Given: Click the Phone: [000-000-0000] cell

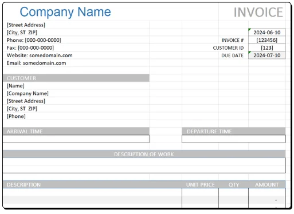Looking at the screenshot, I should (x=76, y=40).
